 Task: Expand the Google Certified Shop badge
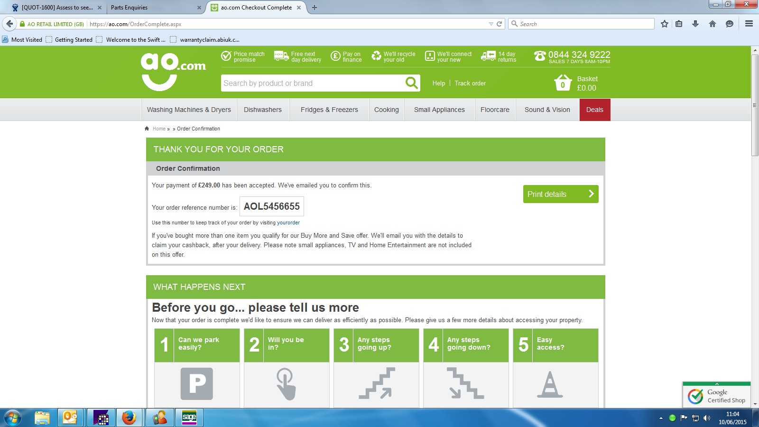tap(717, 384)
